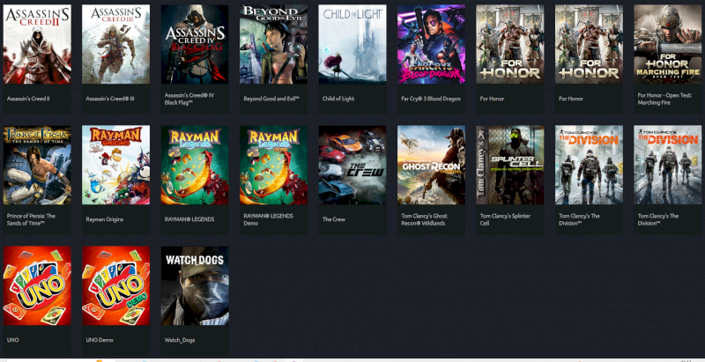Open the Child of Light cover
This screenshot has height=362, width=705.
352,44
